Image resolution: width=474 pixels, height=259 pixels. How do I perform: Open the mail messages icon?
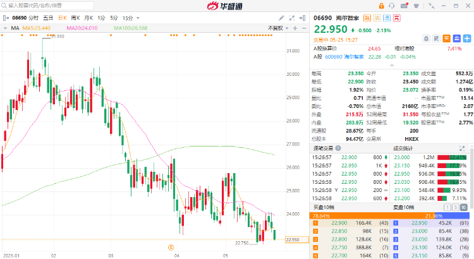coord(404,6)
